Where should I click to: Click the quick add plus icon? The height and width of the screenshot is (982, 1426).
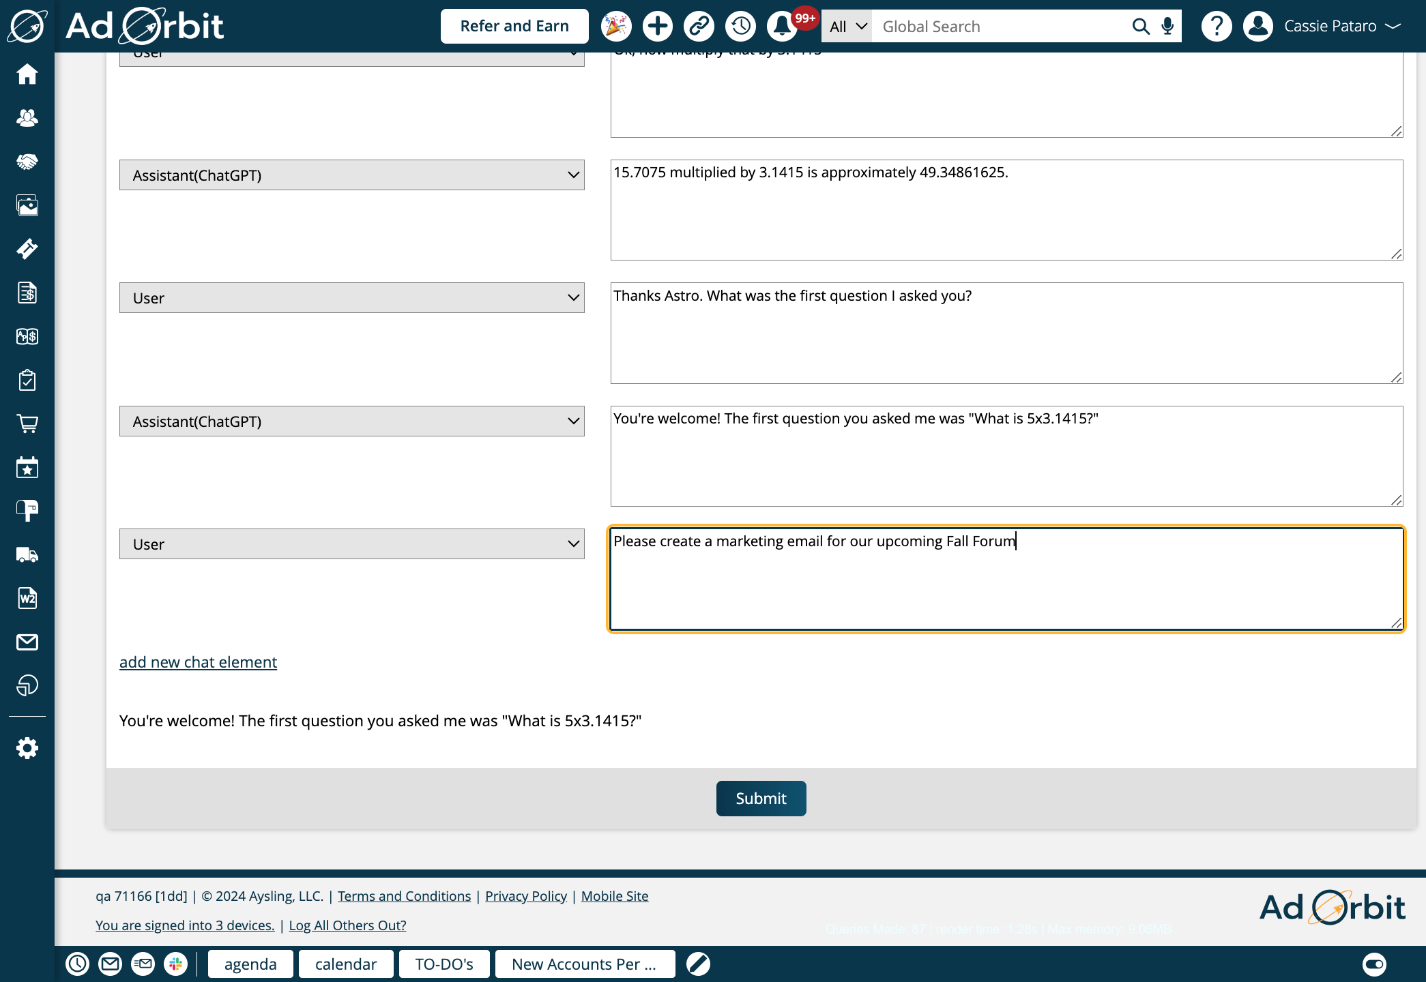[658, 27]
